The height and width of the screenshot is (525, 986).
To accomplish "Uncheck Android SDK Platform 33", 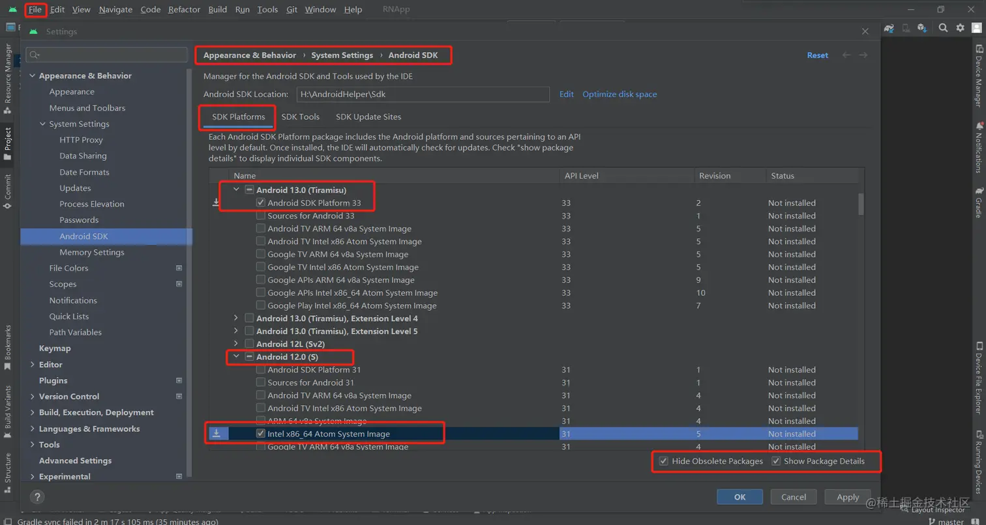I will click(x=261, y=203).
